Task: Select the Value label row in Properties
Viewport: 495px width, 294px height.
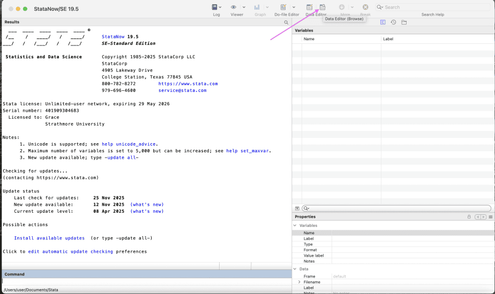Action: coord(393,256)
